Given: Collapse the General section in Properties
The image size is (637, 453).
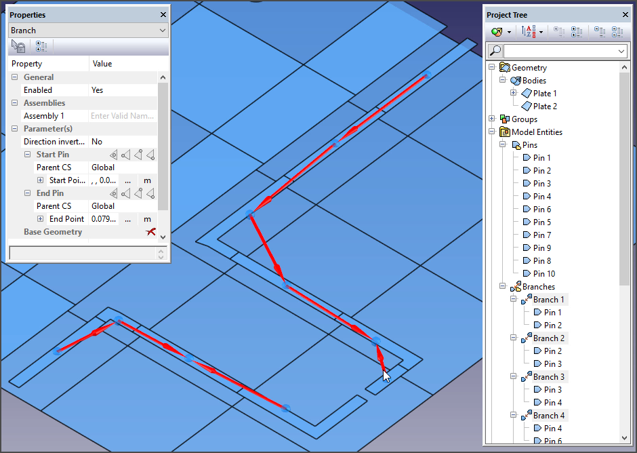Looking at the screenshot, I should click(14, 77).
